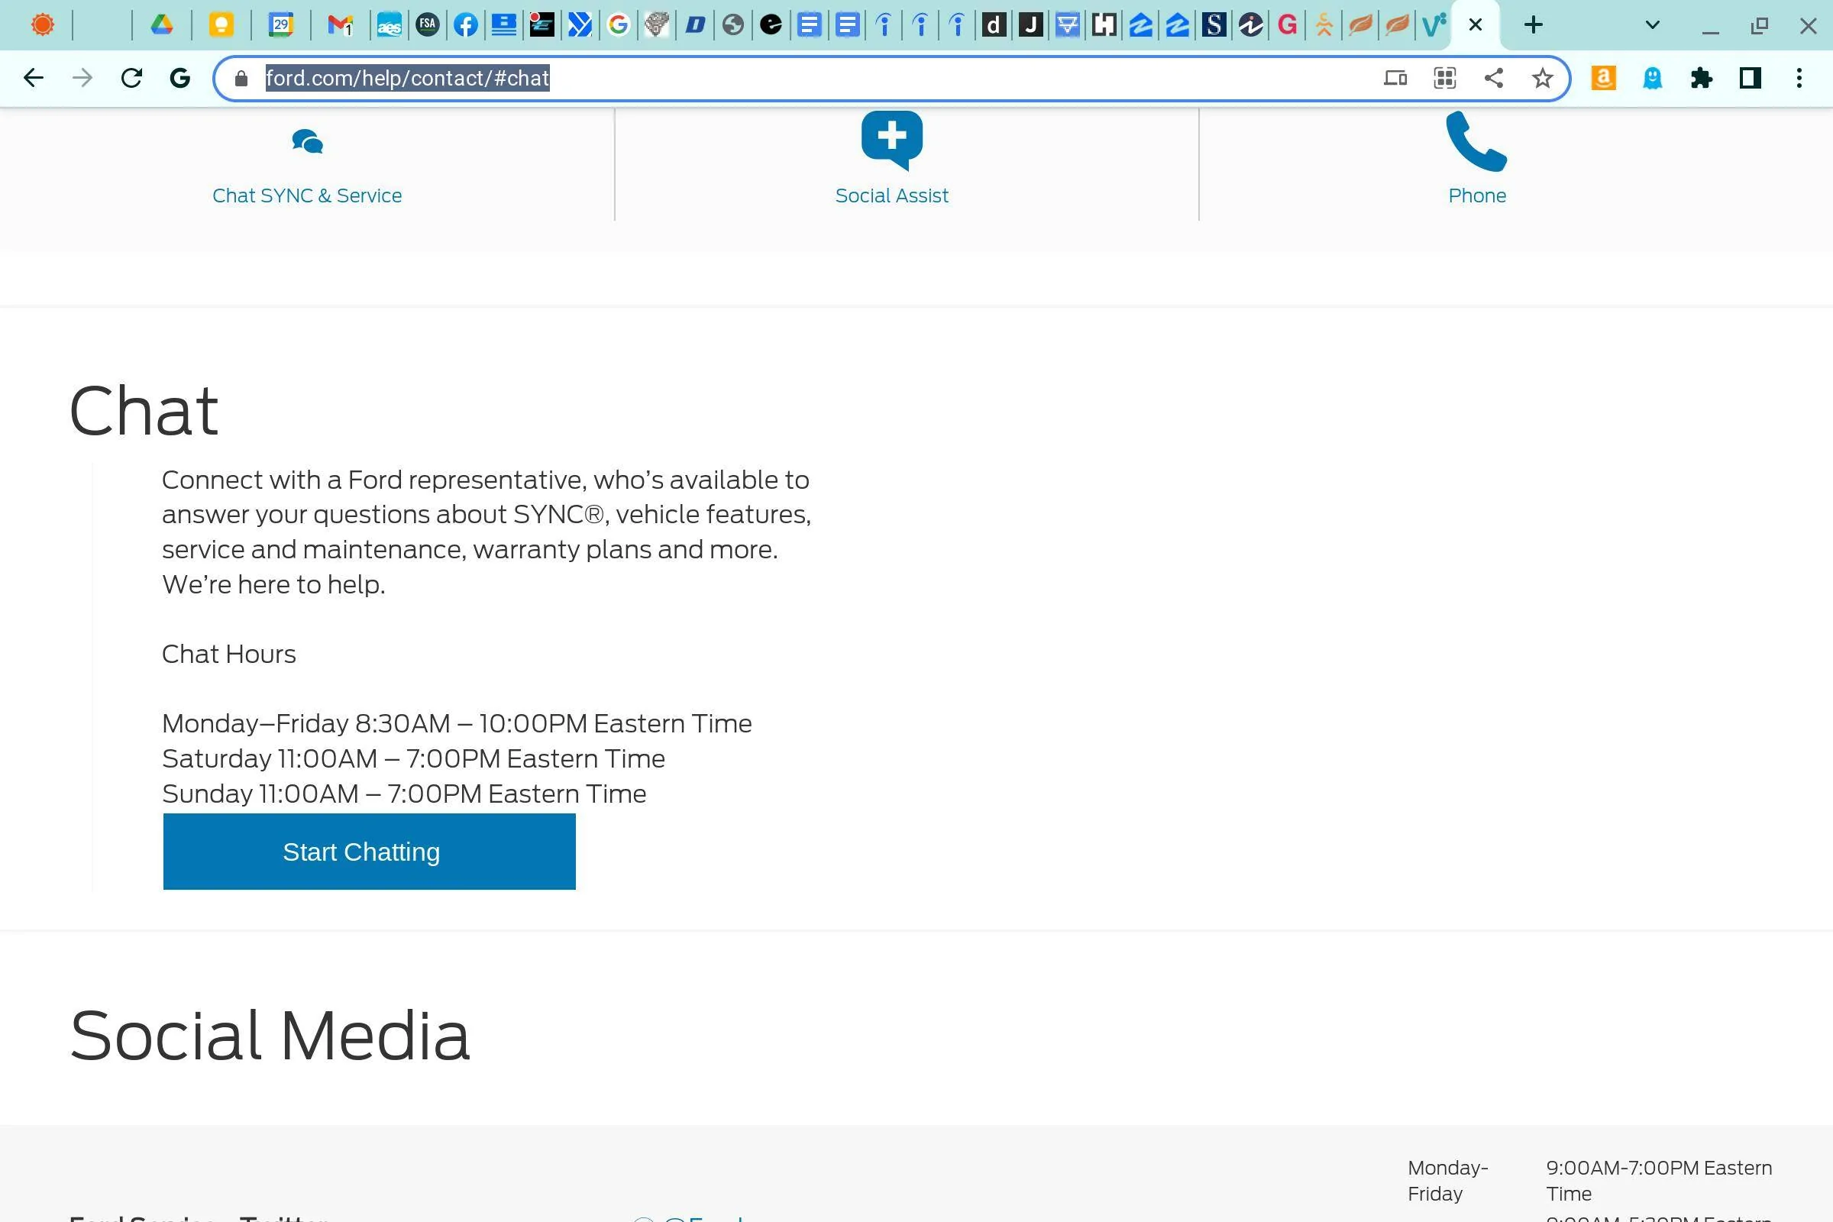
Task: Switch to the inverted triangle icon tab
Action: coord(1068,25)
